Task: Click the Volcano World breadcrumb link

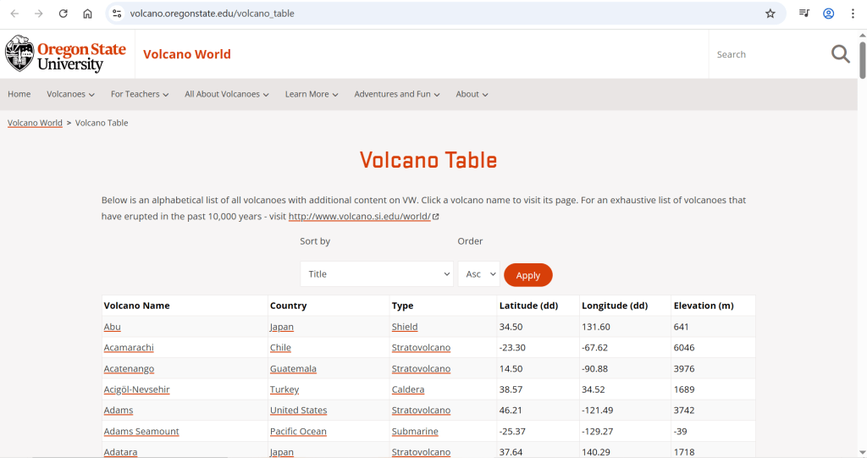Action: [35, 123]
